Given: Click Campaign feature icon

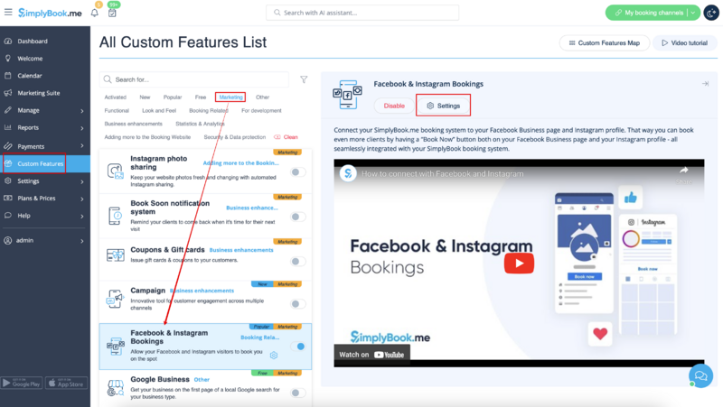Looking at the screenshot, I should point(116,299).
